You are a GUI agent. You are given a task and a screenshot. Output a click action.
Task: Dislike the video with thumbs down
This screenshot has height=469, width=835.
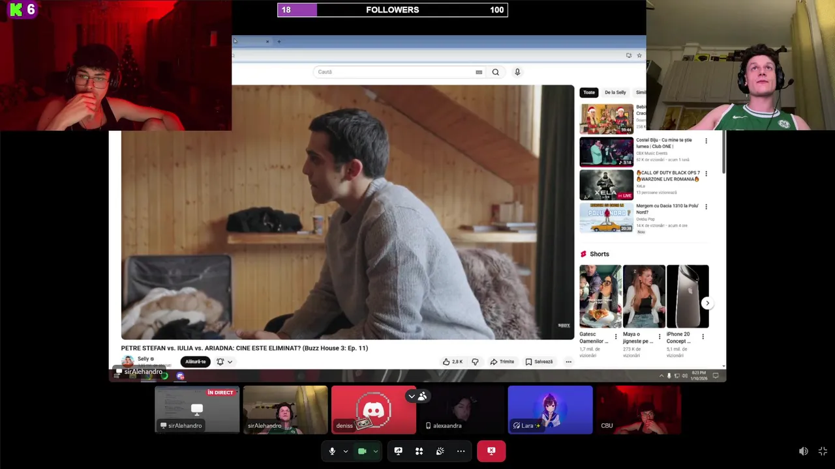[x=475, y=362]
